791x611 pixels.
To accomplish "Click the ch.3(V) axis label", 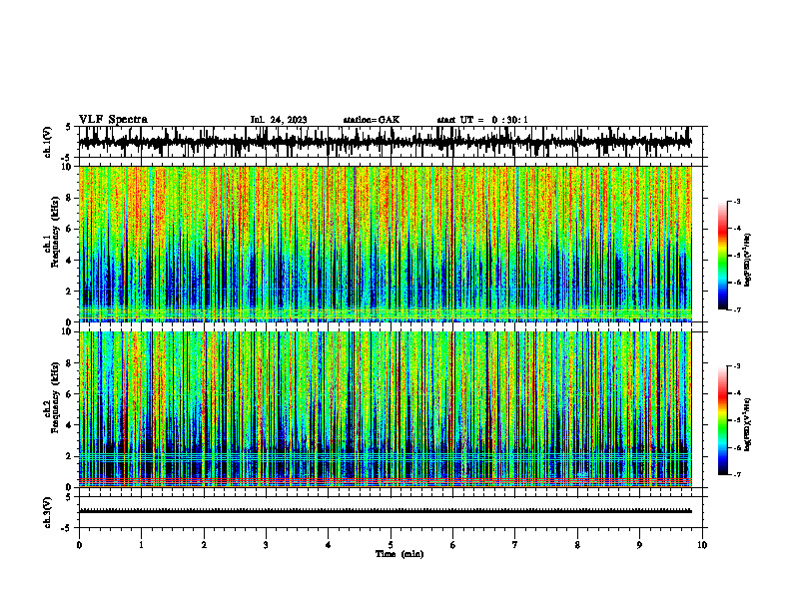I will (48, 512).
